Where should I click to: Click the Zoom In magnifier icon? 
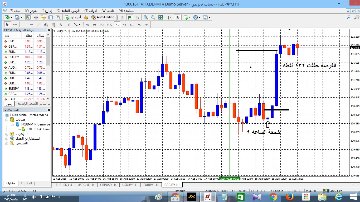point(145,17)
